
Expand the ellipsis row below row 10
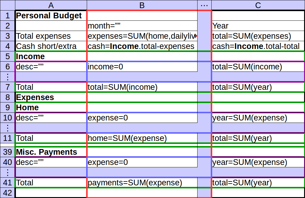coord(8,128)
